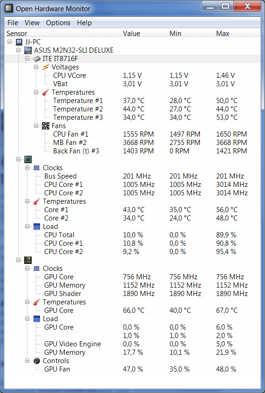
Task: Click the Voltages lightning bolt icon
Action: point(45,67)
